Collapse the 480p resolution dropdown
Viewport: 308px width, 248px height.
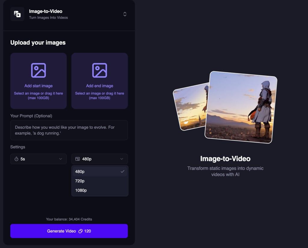[100, 159]
